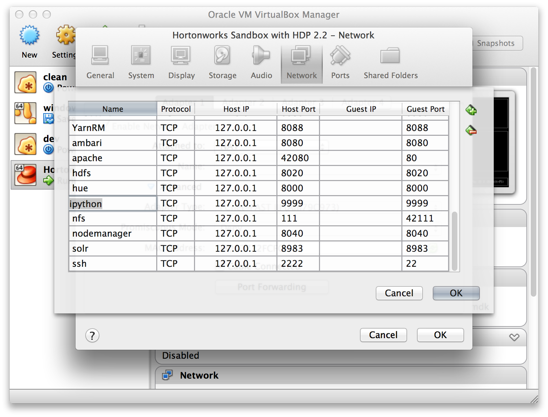Cancel the Network settings dialog
The width and height of the screenshot is (548, 417).
point(383,335)
